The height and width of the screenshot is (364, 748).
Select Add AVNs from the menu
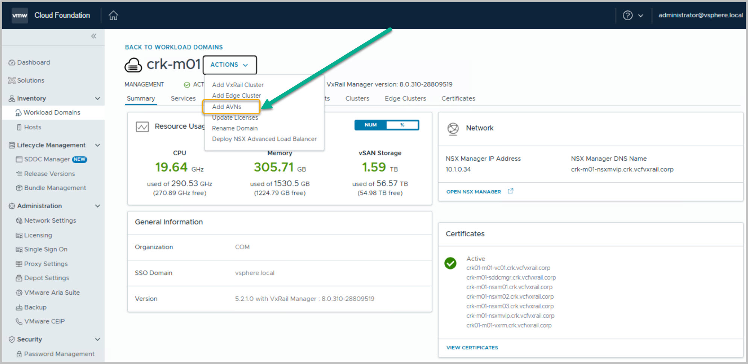click(x=227, y=107)
